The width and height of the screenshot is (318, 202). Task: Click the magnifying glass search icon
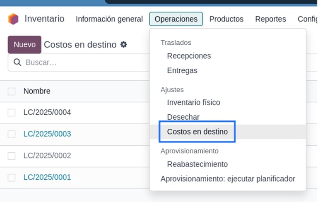pyautogui.click(x=17, y=62)
